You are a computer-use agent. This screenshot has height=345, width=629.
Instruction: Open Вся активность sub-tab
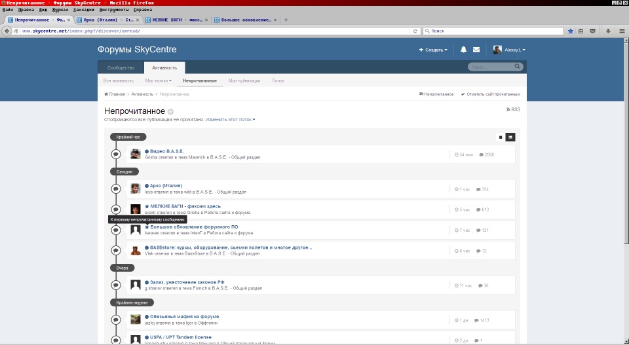(x=119, y=81)
